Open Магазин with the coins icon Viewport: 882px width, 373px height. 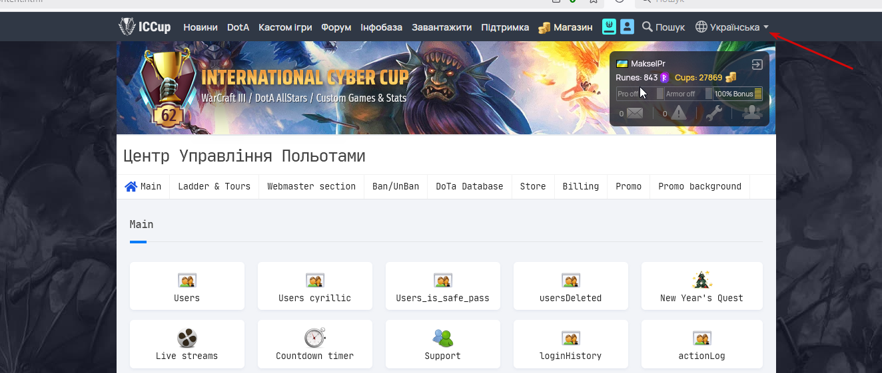click(566, 27)
